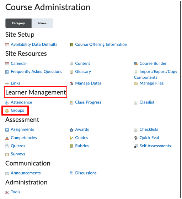Click the Quick Eval icon
Image resolution: width=182 pixels, height=199 pixels.
(136, 138)
